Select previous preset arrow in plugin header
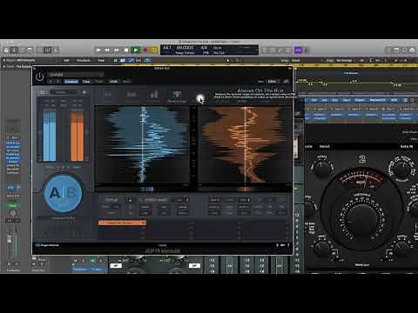 pyautogui.click(x=51, y=82)
